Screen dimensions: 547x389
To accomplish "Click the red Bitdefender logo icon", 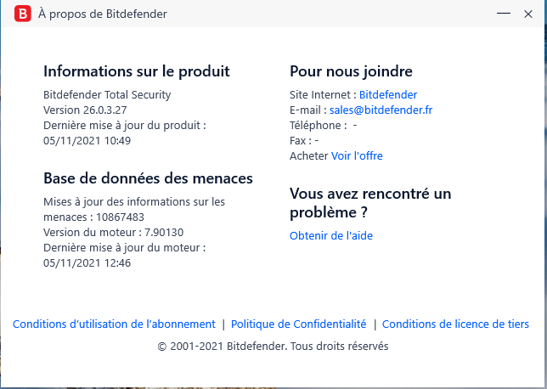I will coord(24,14).
